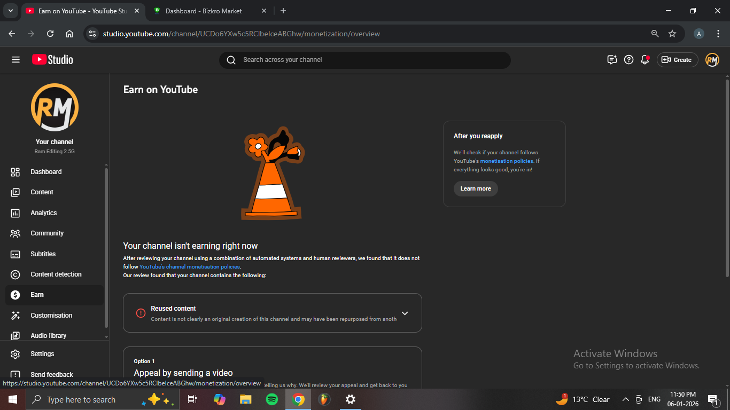The height and width of the screenshot is (410, 730).
Task: Open Spotify from the taskbar
Action: pyautogui.click(x=271, y=399)
